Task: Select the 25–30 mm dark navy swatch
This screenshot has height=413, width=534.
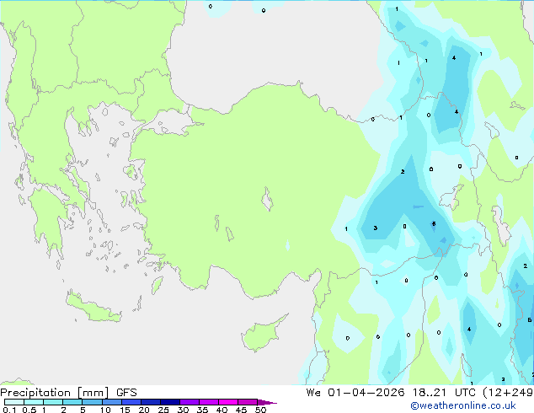Action: (x=170, y=402)
